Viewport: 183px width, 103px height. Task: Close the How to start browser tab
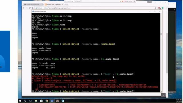point(63,5)
